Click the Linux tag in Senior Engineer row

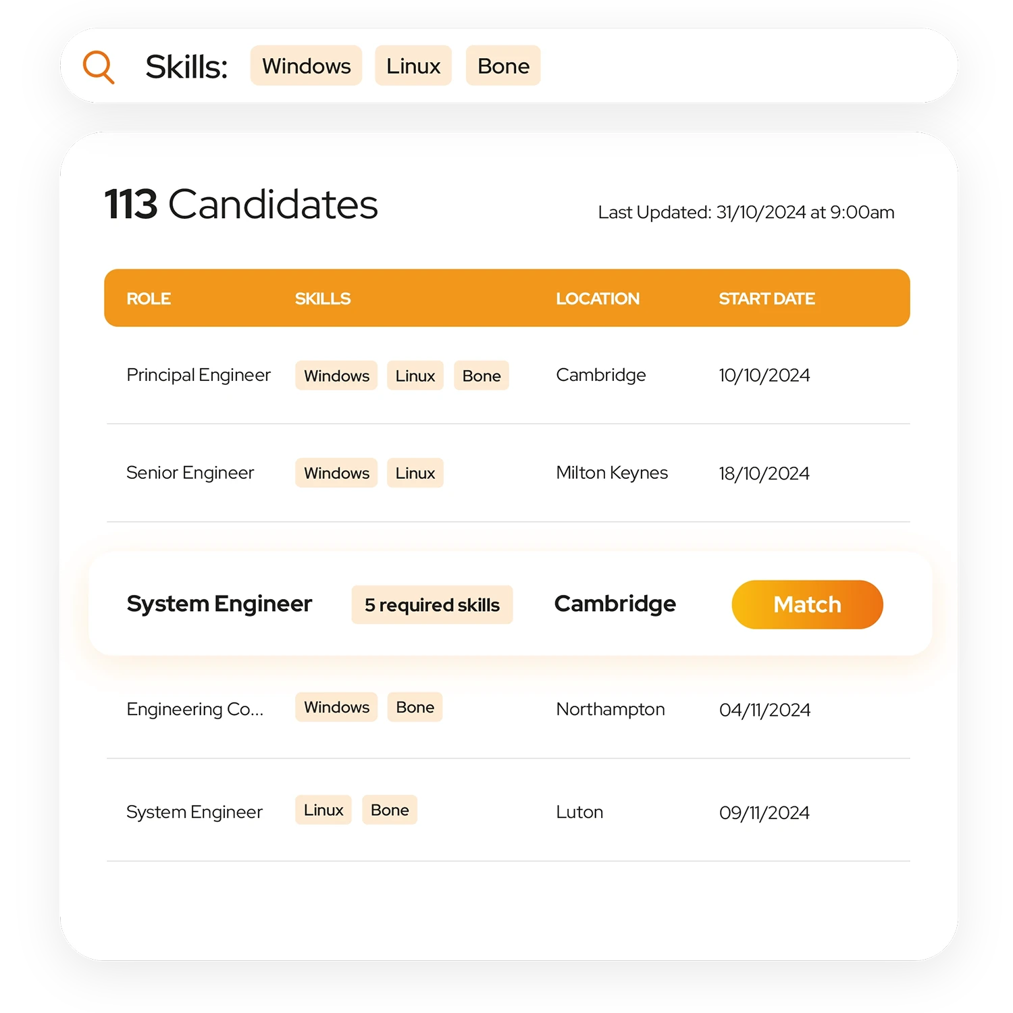(x=415, y=473)
